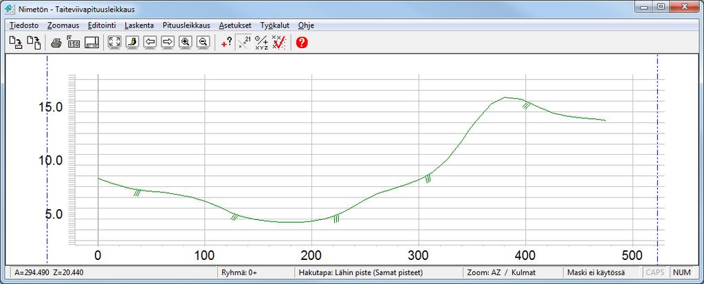
Task: Click the red plus point query icon
Action: tap(227, 43)
